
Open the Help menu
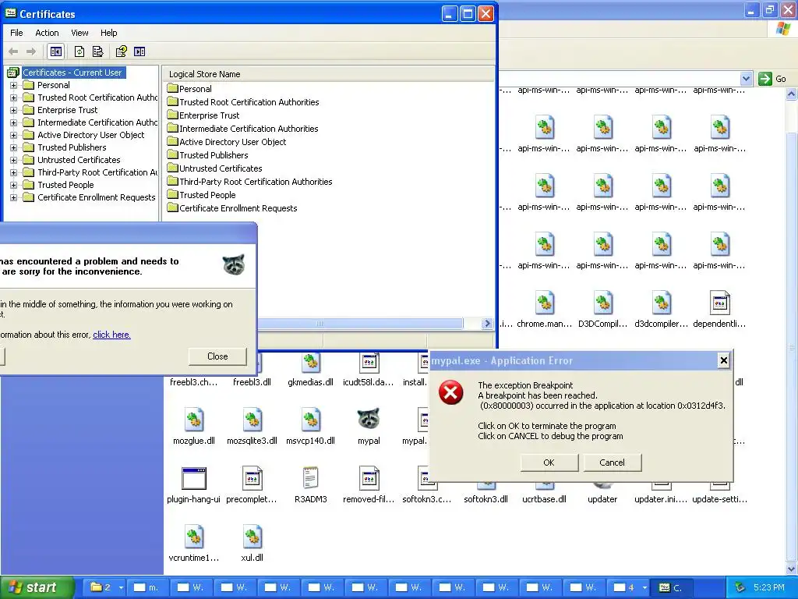click(109, 33)
